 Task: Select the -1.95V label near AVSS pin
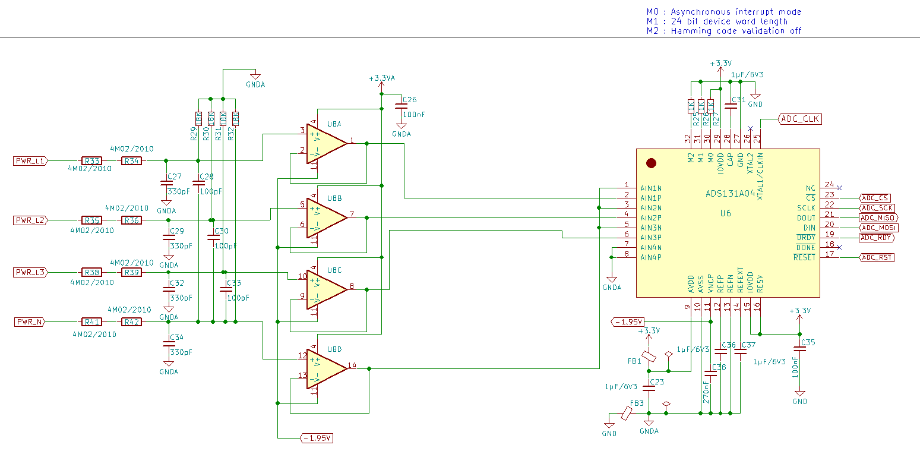click(628, 321)
